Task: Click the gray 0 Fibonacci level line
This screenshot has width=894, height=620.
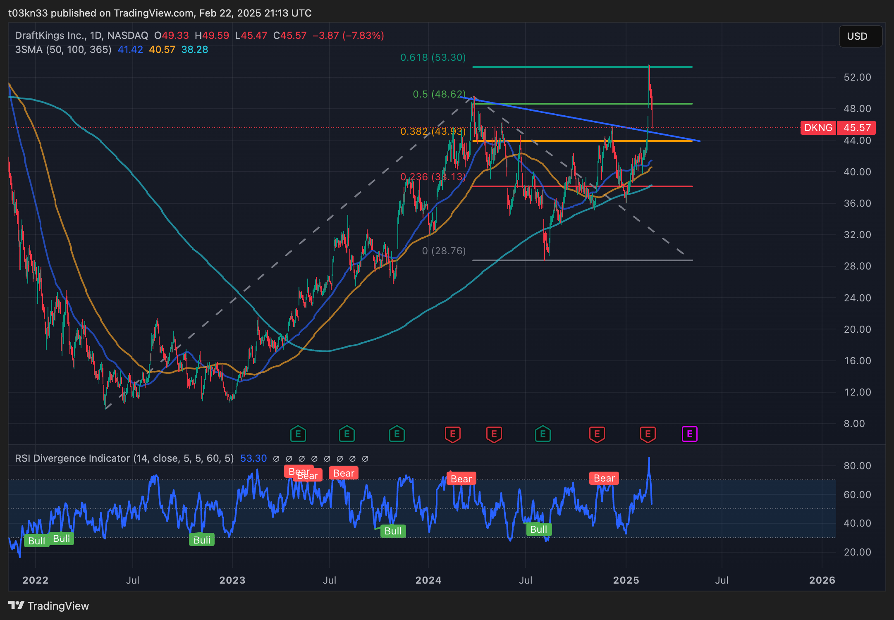Action: 582,260
